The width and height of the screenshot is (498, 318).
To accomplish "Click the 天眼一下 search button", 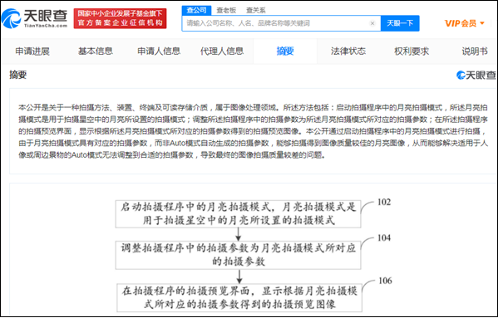I will coord(400,23).
